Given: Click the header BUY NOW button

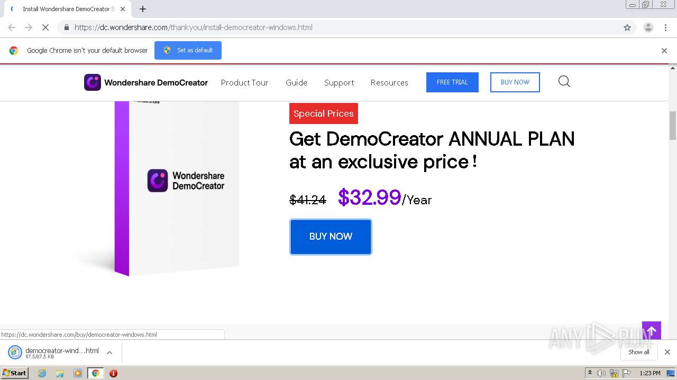Looking at the screenshot, I should coord(515,82).
